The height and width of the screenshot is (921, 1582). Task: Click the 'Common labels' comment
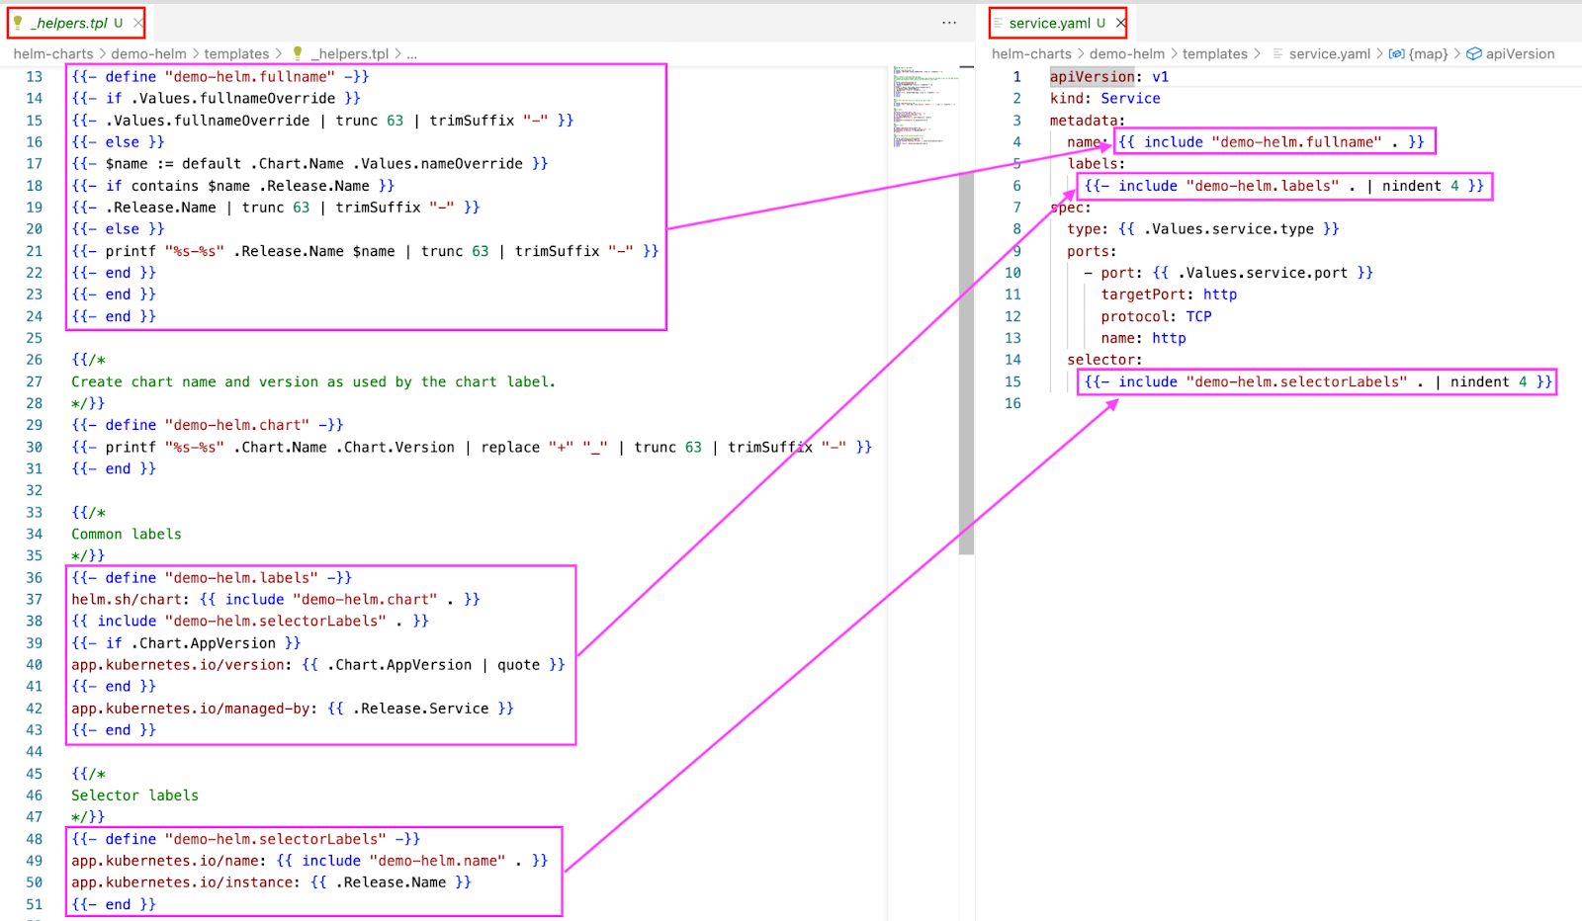point(127,535)
